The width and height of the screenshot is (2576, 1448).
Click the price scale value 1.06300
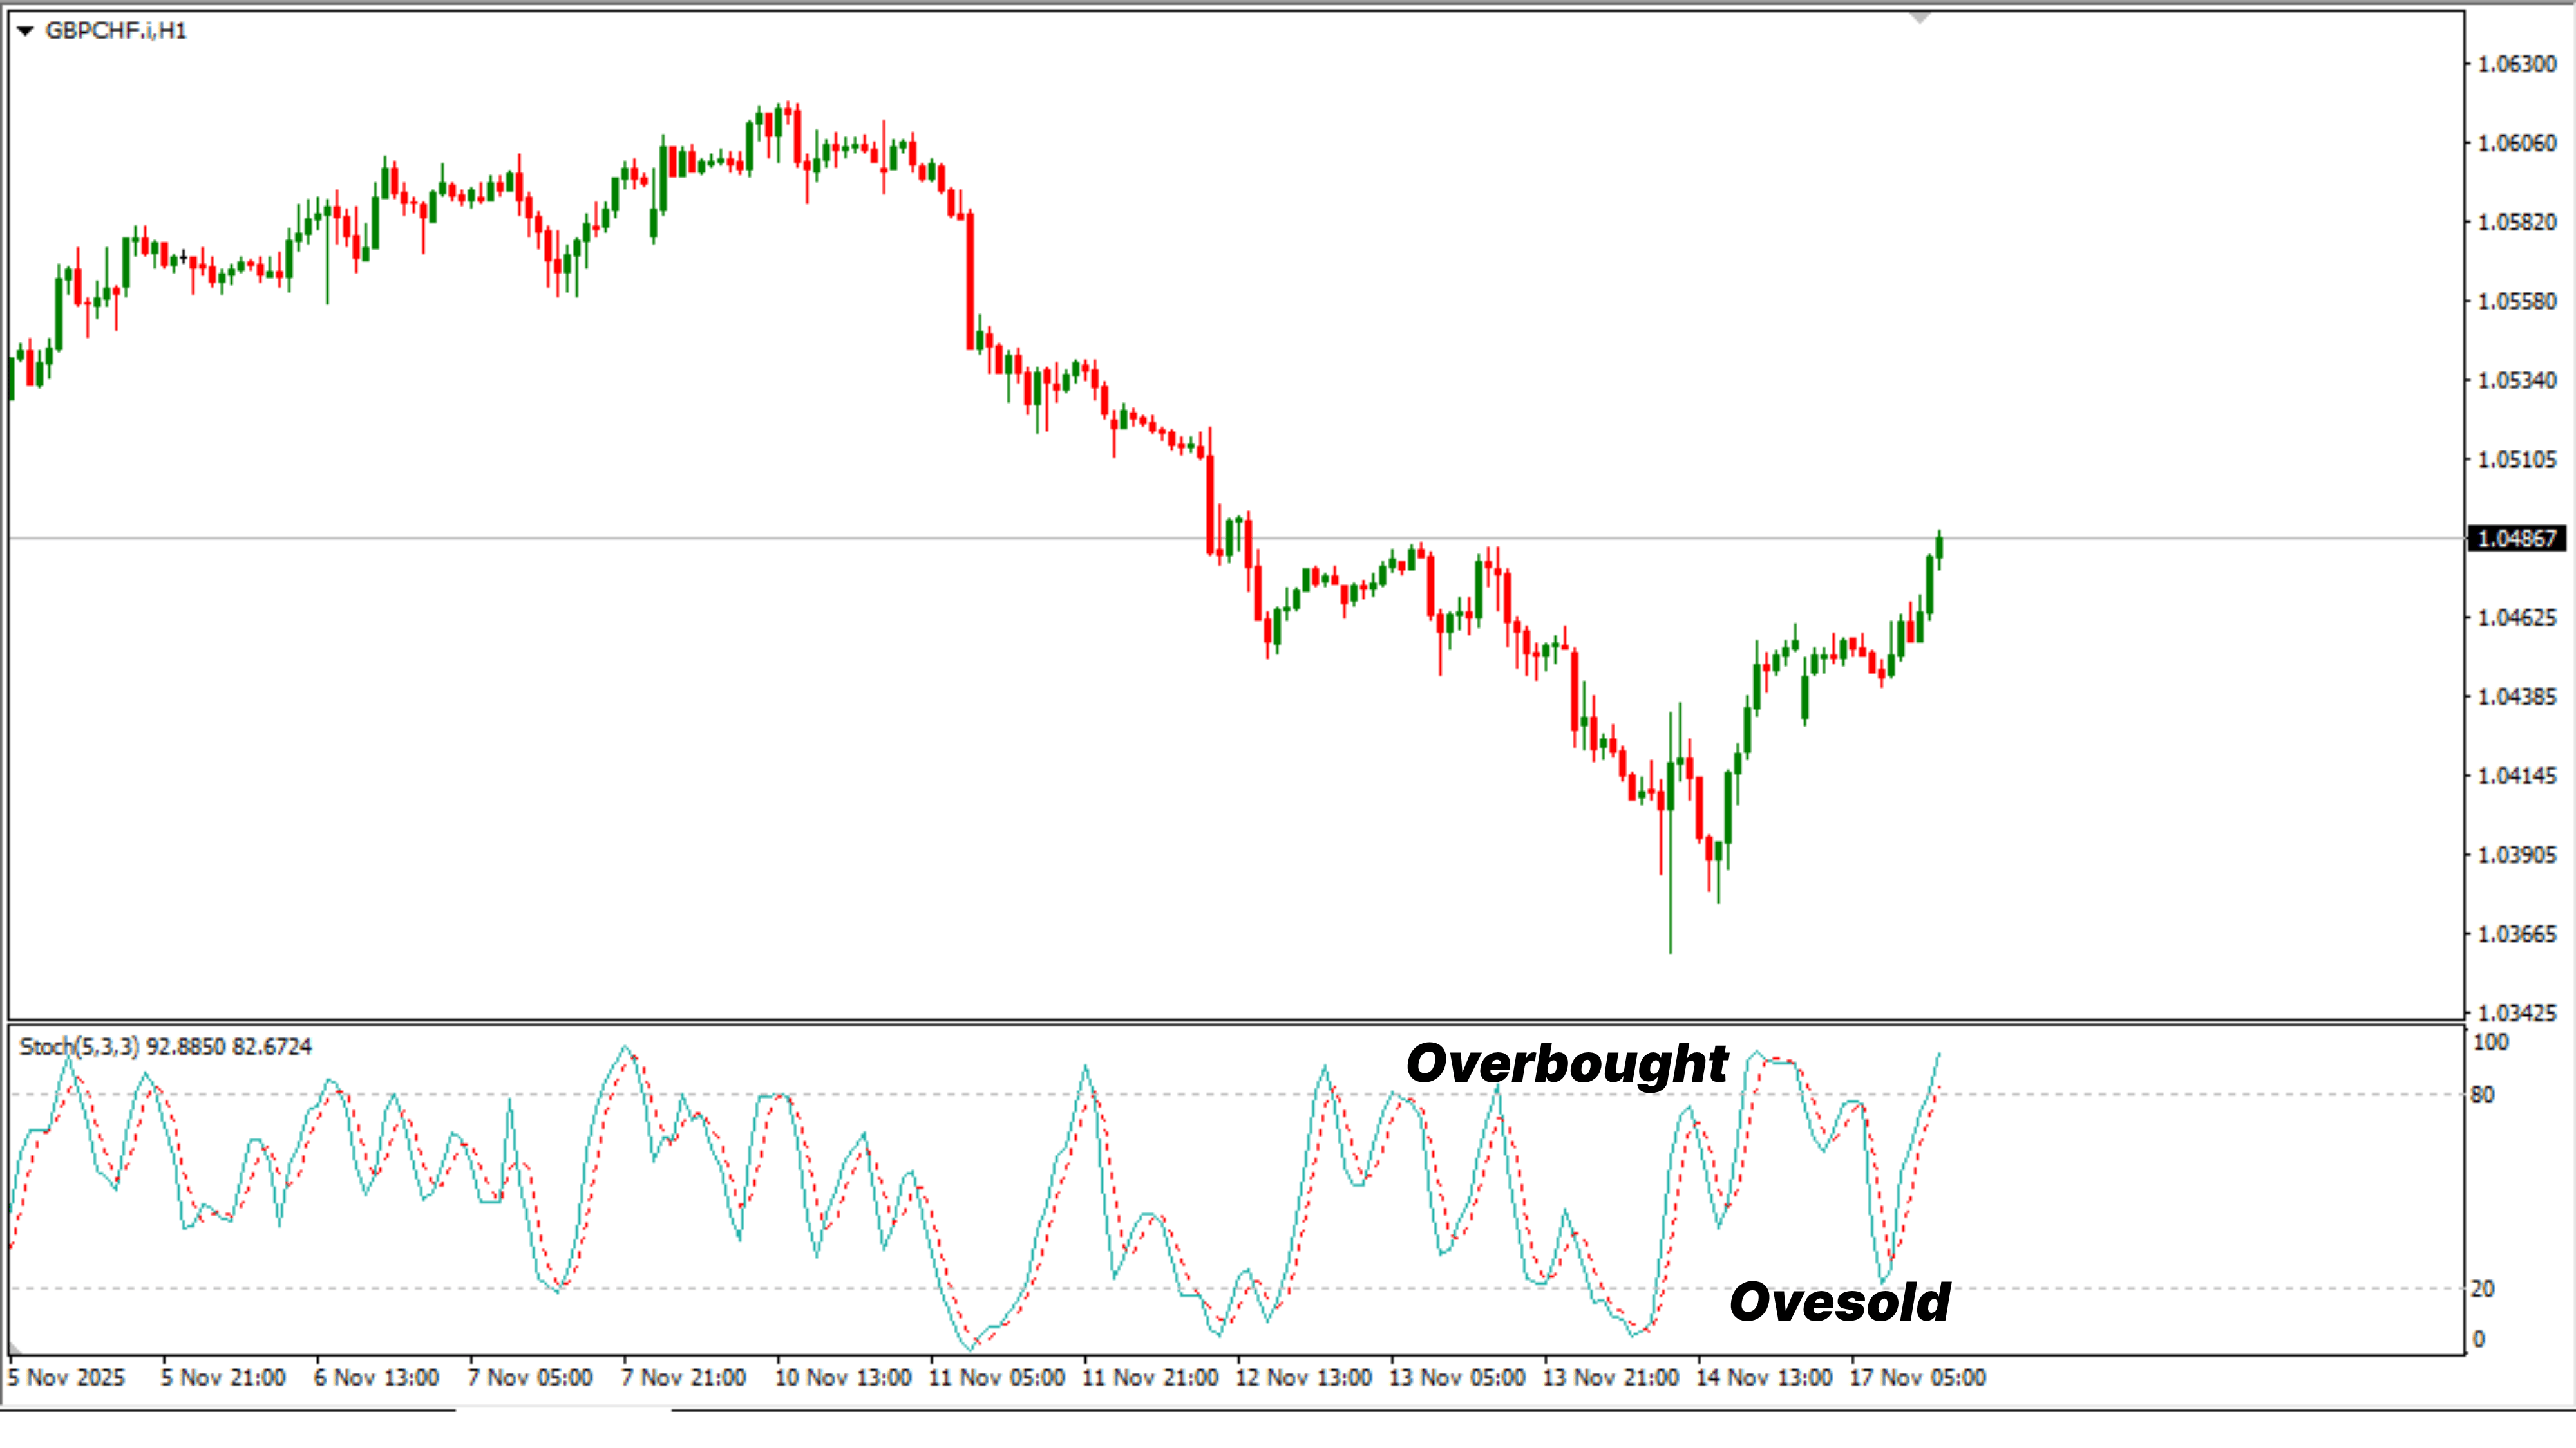coord(2517,64)
